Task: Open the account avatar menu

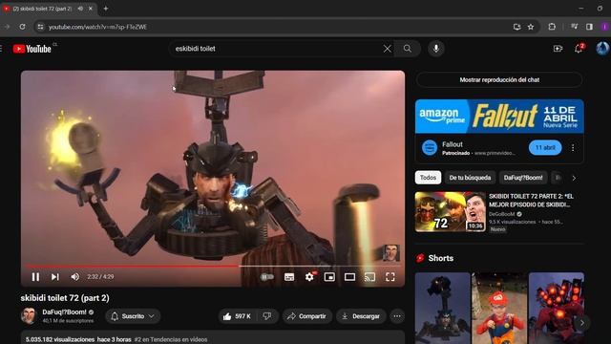Action: [x=602, y=49]
